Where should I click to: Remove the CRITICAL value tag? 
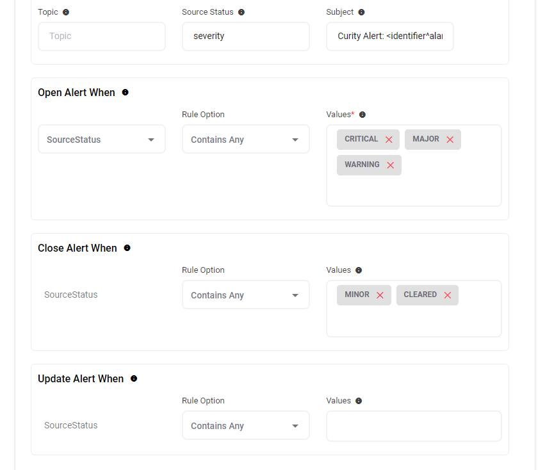[389, 140]
